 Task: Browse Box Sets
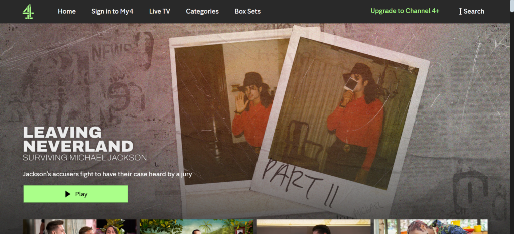coord(247,11)
